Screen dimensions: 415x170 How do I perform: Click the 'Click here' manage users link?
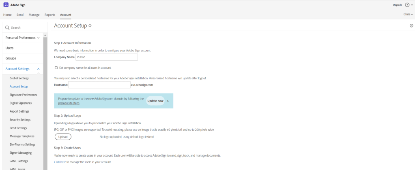point(60,162)
